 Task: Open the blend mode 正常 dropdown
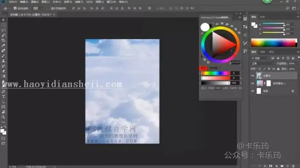coord(263,63)
